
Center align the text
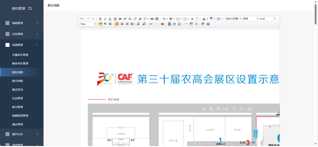tap(122, 24)
